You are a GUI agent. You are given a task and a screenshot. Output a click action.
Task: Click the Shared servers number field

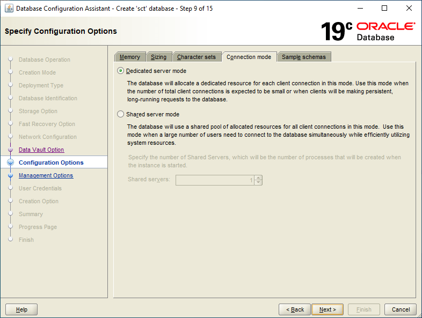pos(215,180)
